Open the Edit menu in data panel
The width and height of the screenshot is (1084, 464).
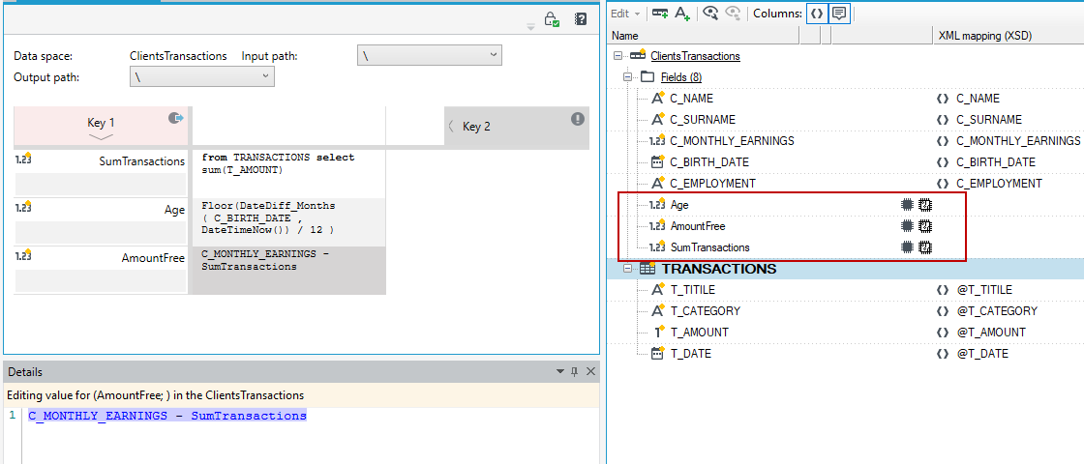[625, 14]
